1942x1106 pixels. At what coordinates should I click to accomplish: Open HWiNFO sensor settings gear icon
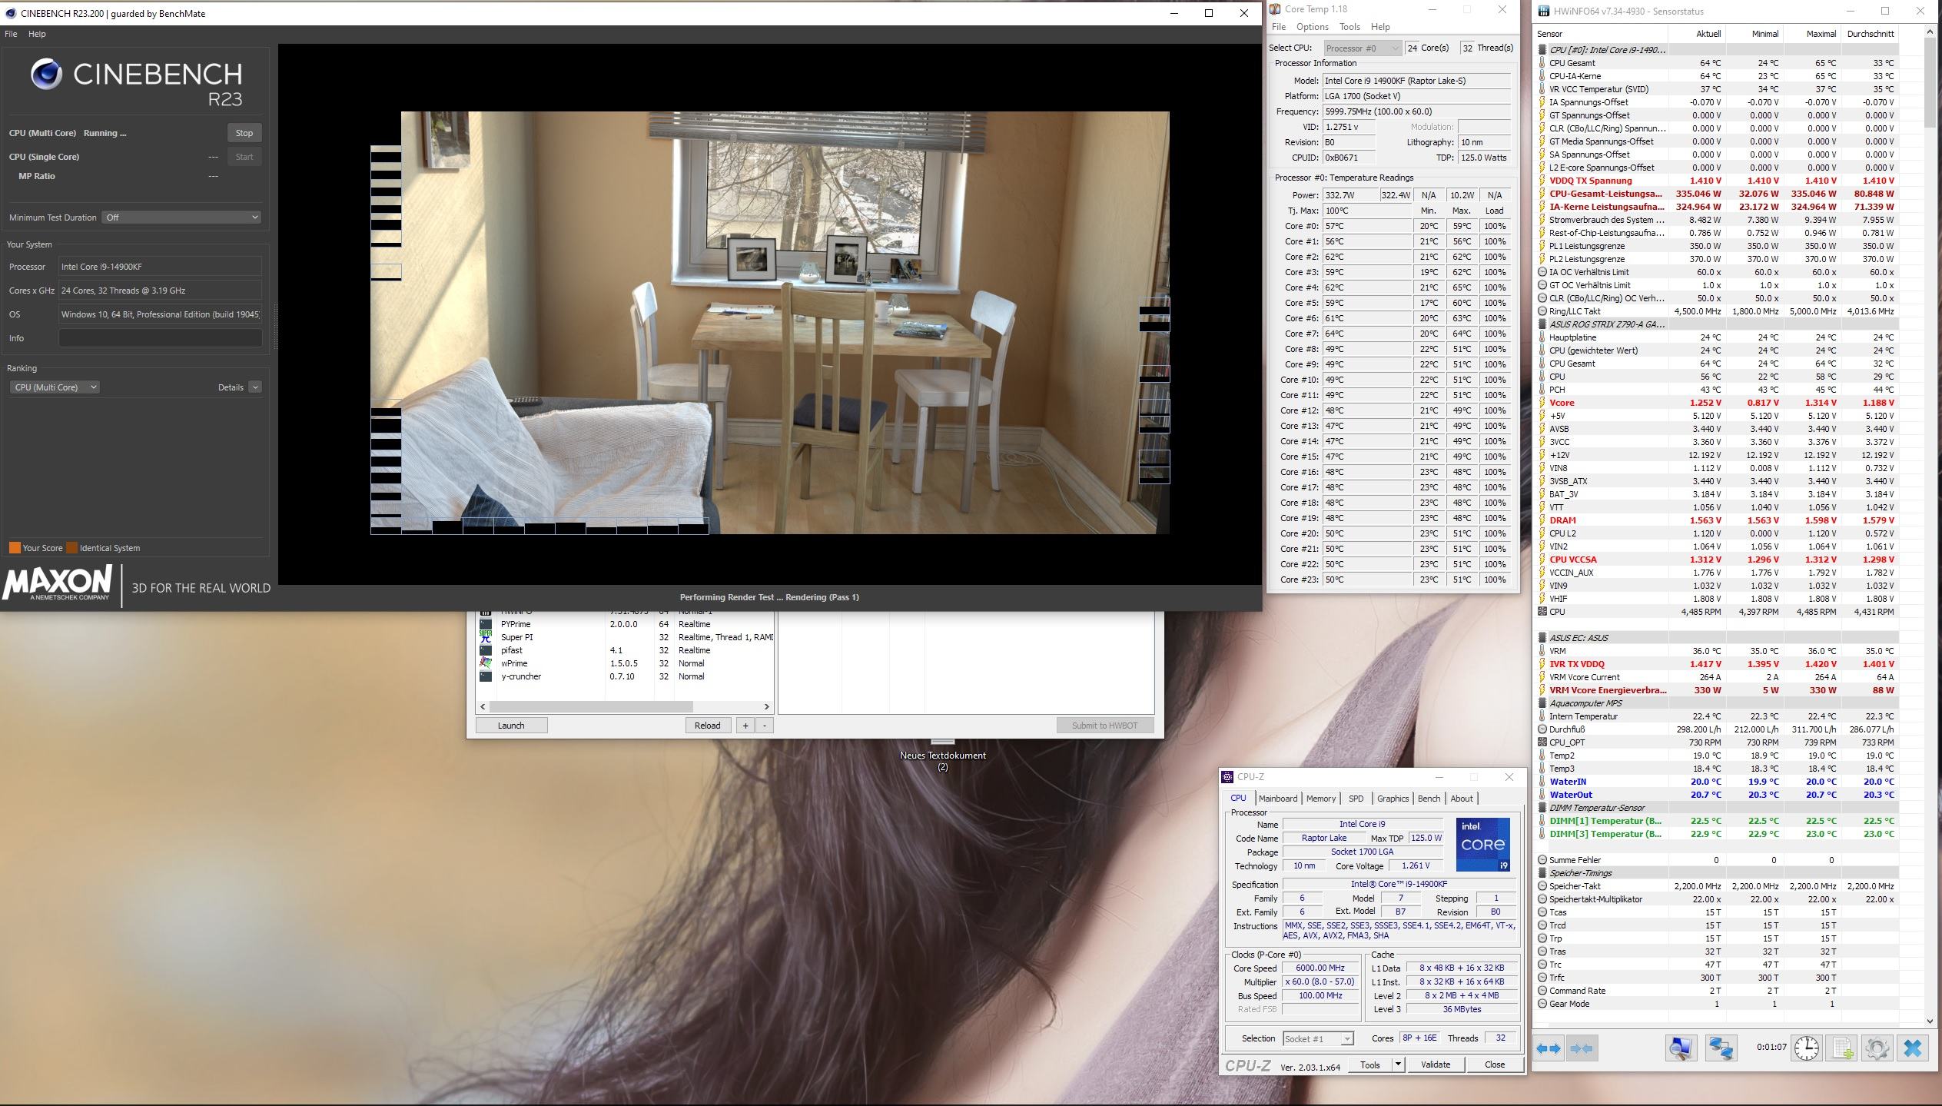click(x=1877, y=1048)
